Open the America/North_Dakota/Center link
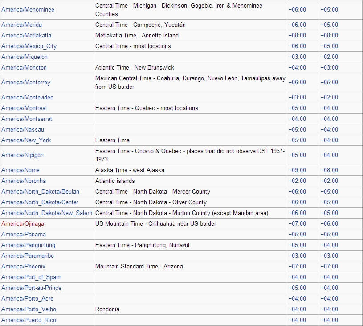 tap(40, 202)
